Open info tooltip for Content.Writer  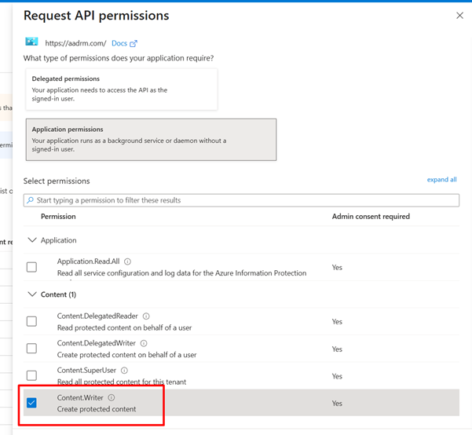pos(111,397)
